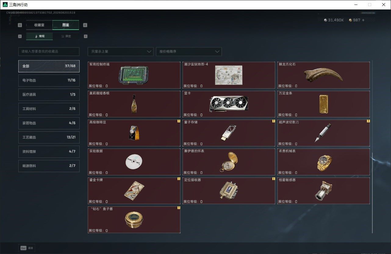
Task: Select the 常规 sub-tab
Action: click(x=39, y=36)
